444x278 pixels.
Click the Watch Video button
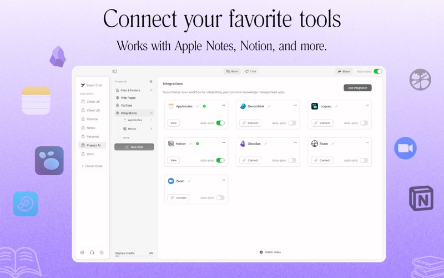coord(270,252)
